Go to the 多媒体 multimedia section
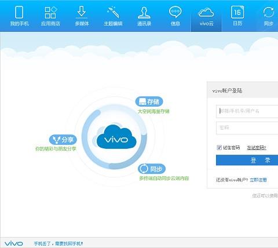 click(x=82, y=16)
